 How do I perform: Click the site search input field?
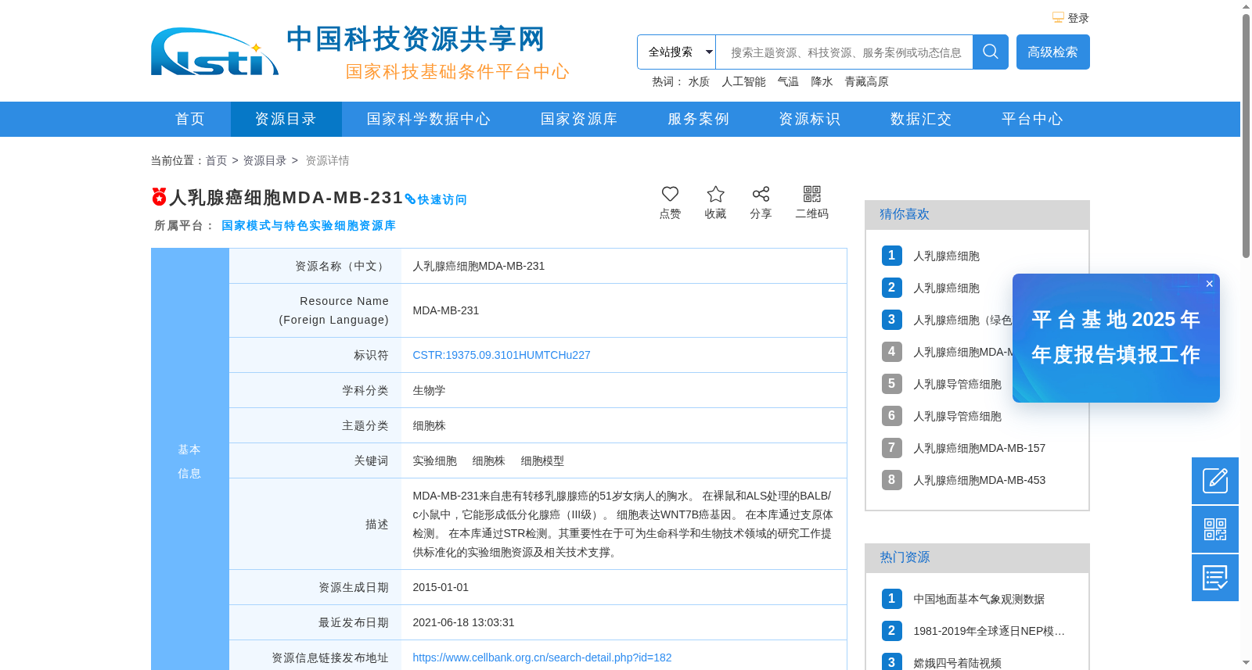(844, 52)
